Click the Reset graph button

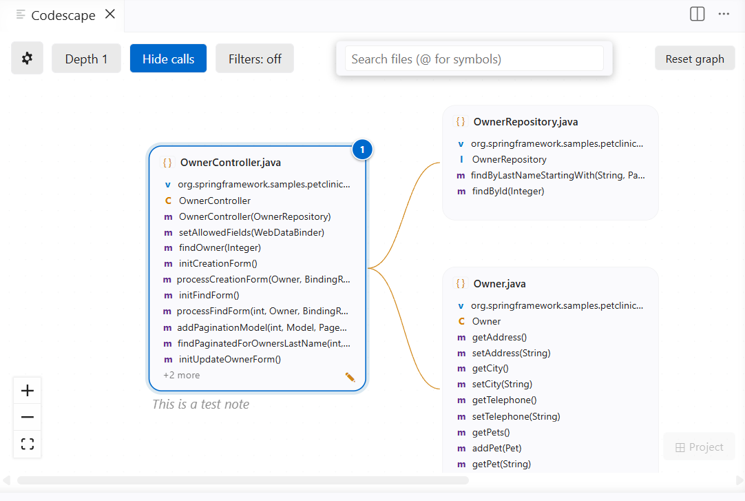coord(695,58)
